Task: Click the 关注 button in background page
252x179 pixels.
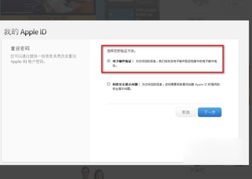Action: pyautogui.click(x=234, y=4)
